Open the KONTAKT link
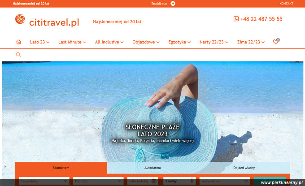 click(286, 4)
